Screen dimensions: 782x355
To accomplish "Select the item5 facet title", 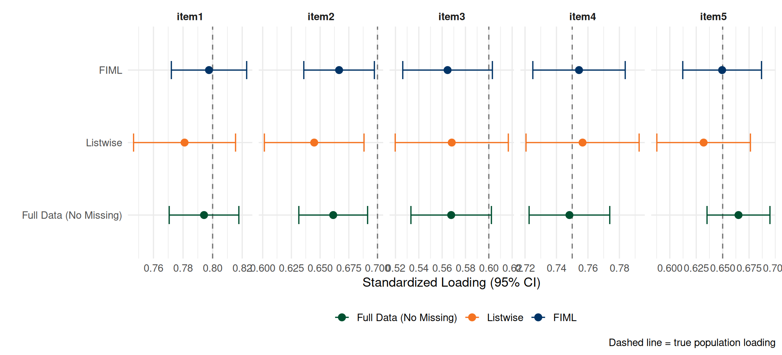I will click(x=713, y=17).
